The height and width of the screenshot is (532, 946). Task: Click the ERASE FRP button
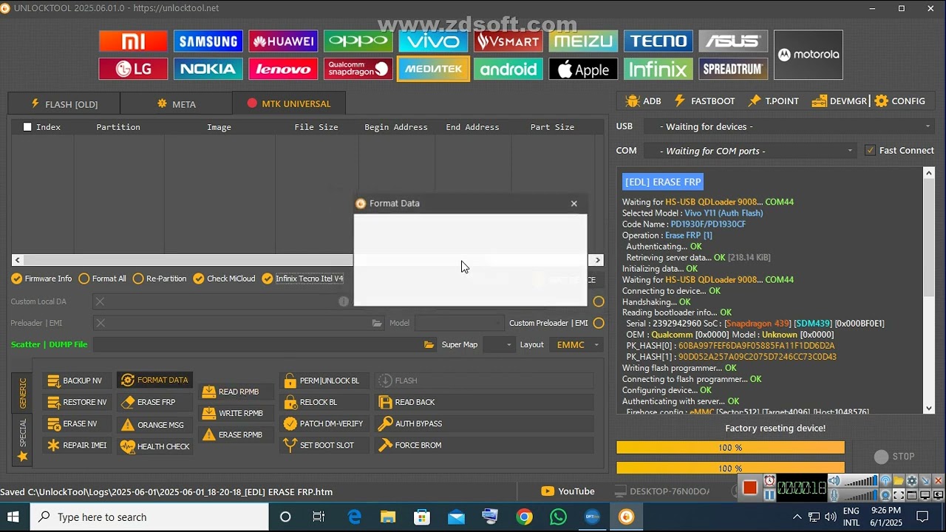[154, 402]
